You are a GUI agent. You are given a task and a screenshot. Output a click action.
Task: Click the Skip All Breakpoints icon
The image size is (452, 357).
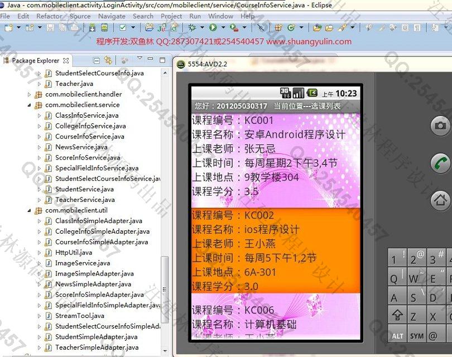(261, 28)
